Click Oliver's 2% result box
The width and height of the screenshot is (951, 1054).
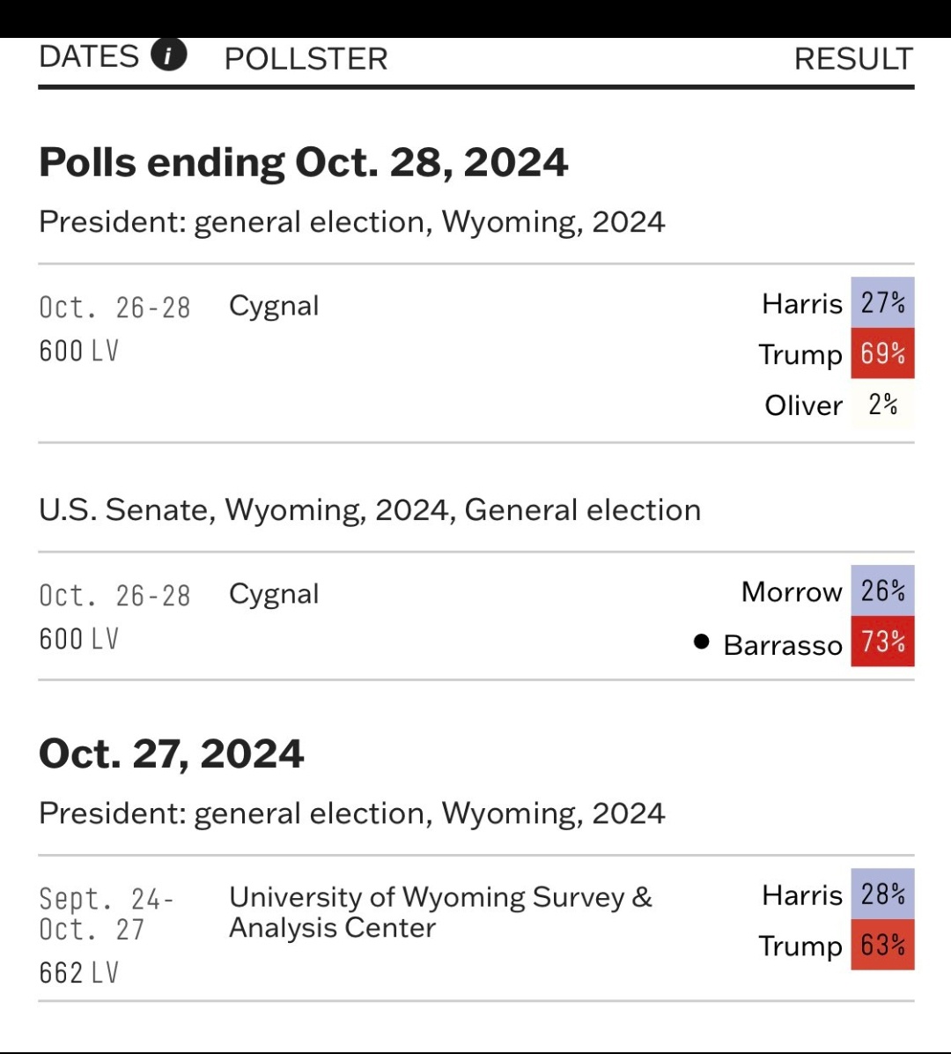pos(882,405)
